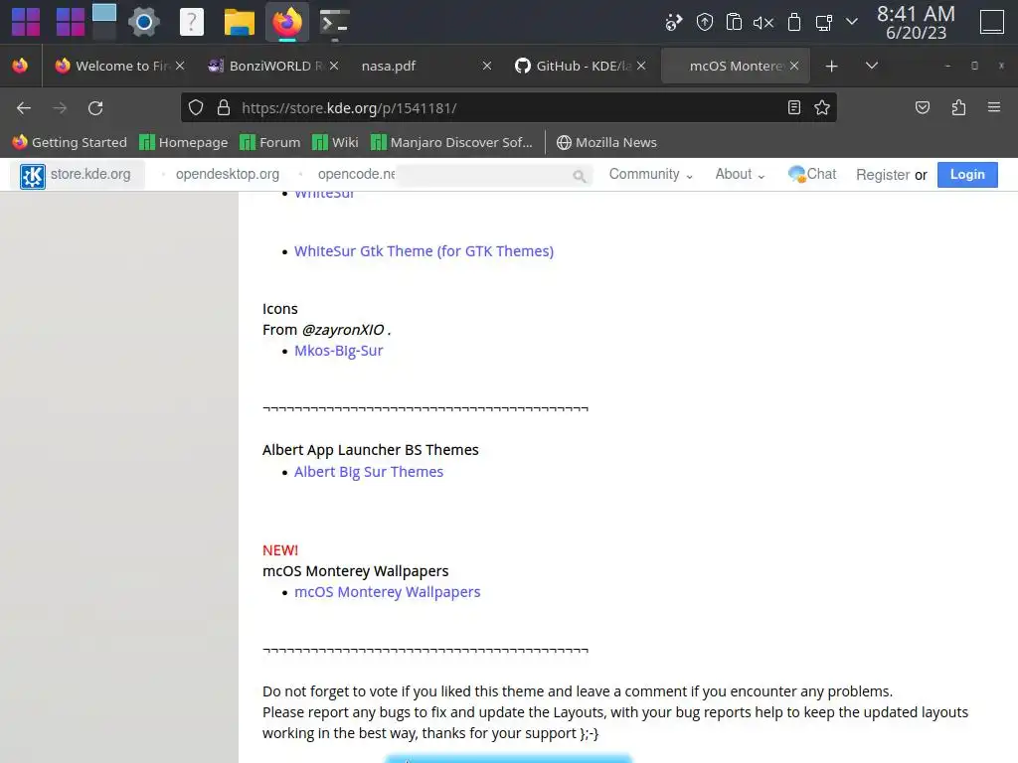Viewport: 1018px width, 763px height.
Task: Close the nasa.pdf tab
Action: pyautogui.click(x=487, y=67)
